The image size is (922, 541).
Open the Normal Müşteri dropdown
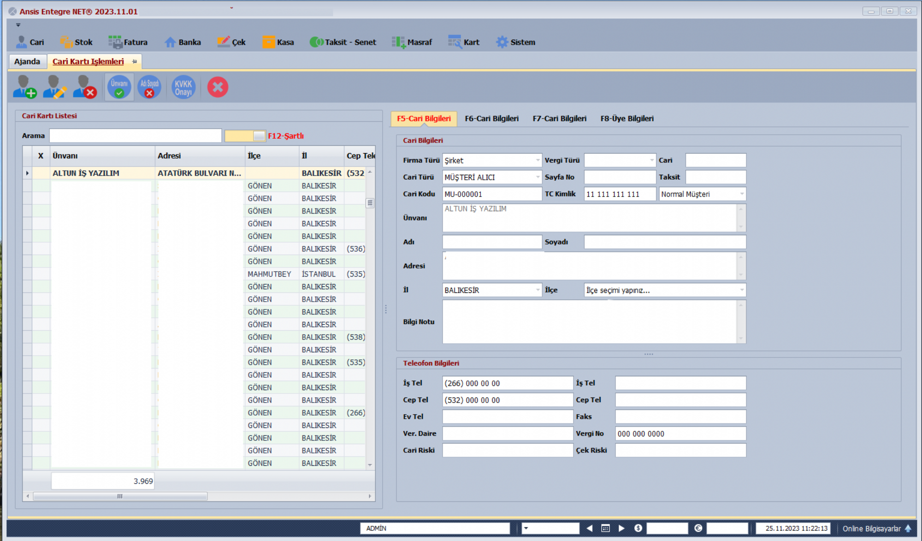[x=742, y=194]
